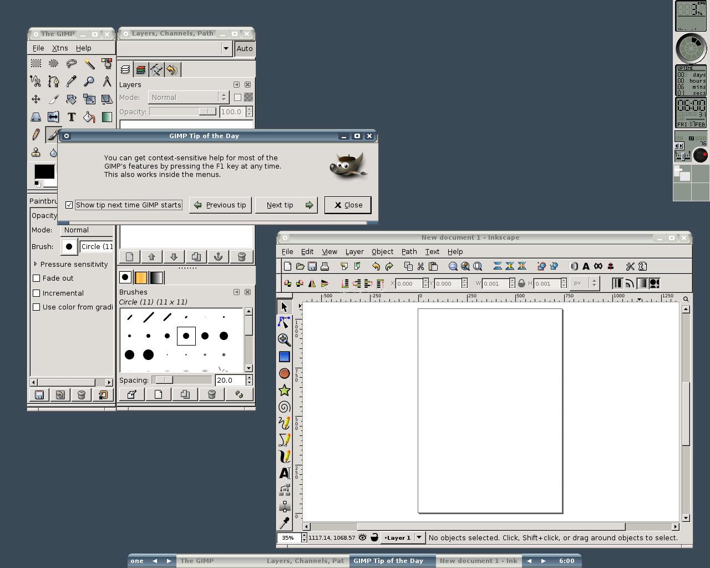Select the magnifier Zoom tool in GIMP toolbox
This screenshot has width=710, height=568.
click(89, 82)
